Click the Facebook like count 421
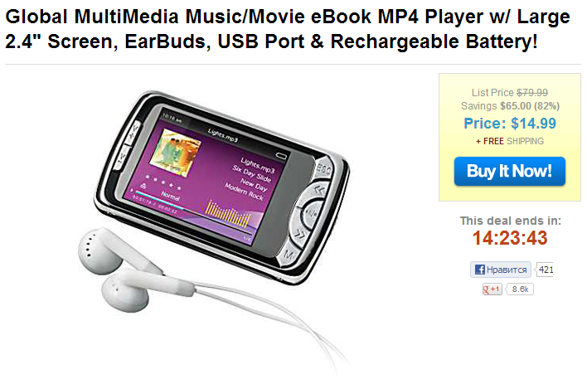Image resolution: width=587 pixels, height=384 pixels. pos(545,270)
